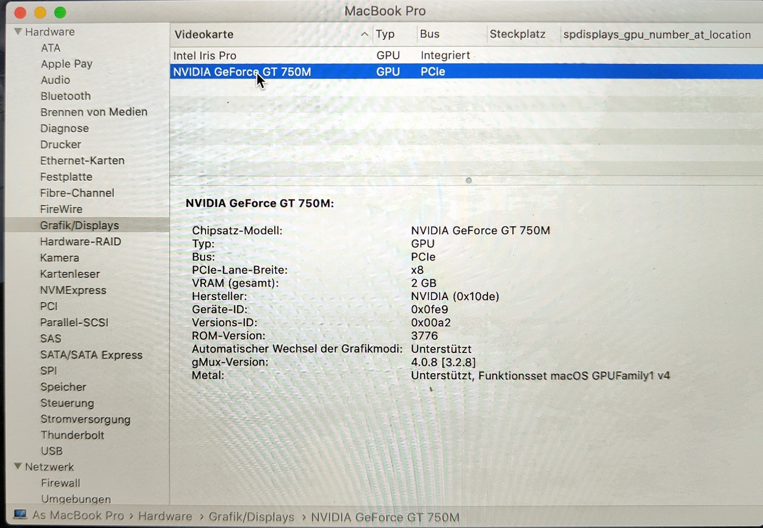The image size is (763, 528).
Task: Select Brennen von Medien entry
Action: pos(94,112)
